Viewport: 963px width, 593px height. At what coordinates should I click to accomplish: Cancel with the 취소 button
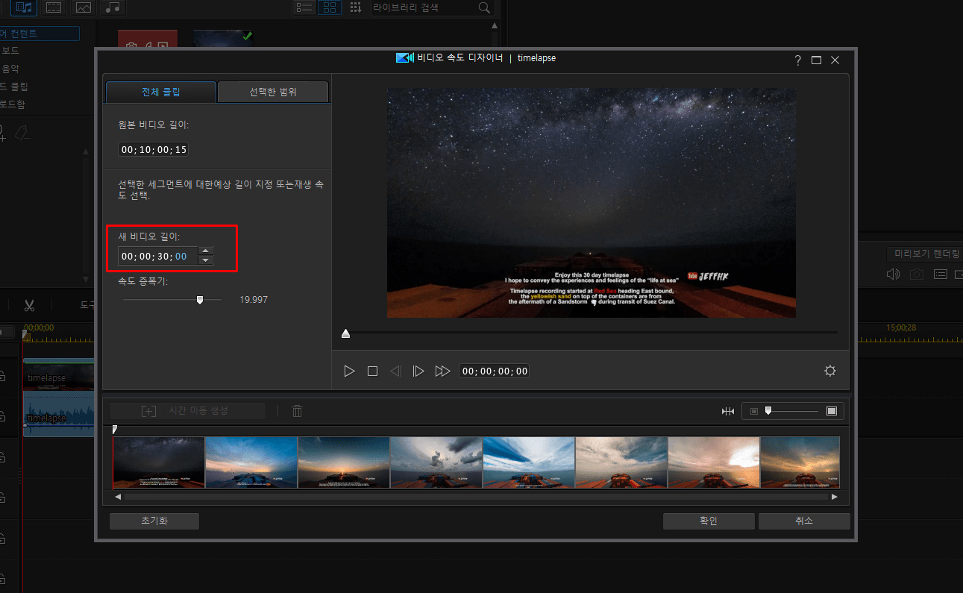click(804, 521)
